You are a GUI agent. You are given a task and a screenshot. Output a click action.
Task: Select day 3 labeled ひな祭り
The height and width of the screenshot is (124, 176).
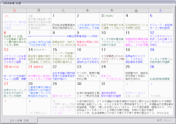point(112,22)
